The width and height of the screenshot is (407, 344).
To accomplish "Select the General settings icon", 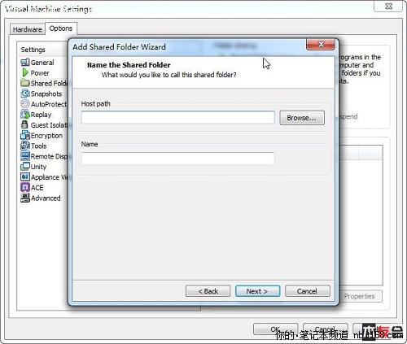I will [x=25, y=63].
